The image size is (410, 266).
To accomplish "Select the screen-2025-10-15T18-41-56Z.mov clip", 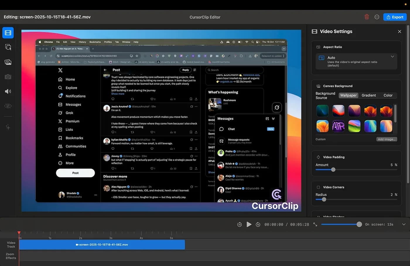I will [x=102, y=245].
